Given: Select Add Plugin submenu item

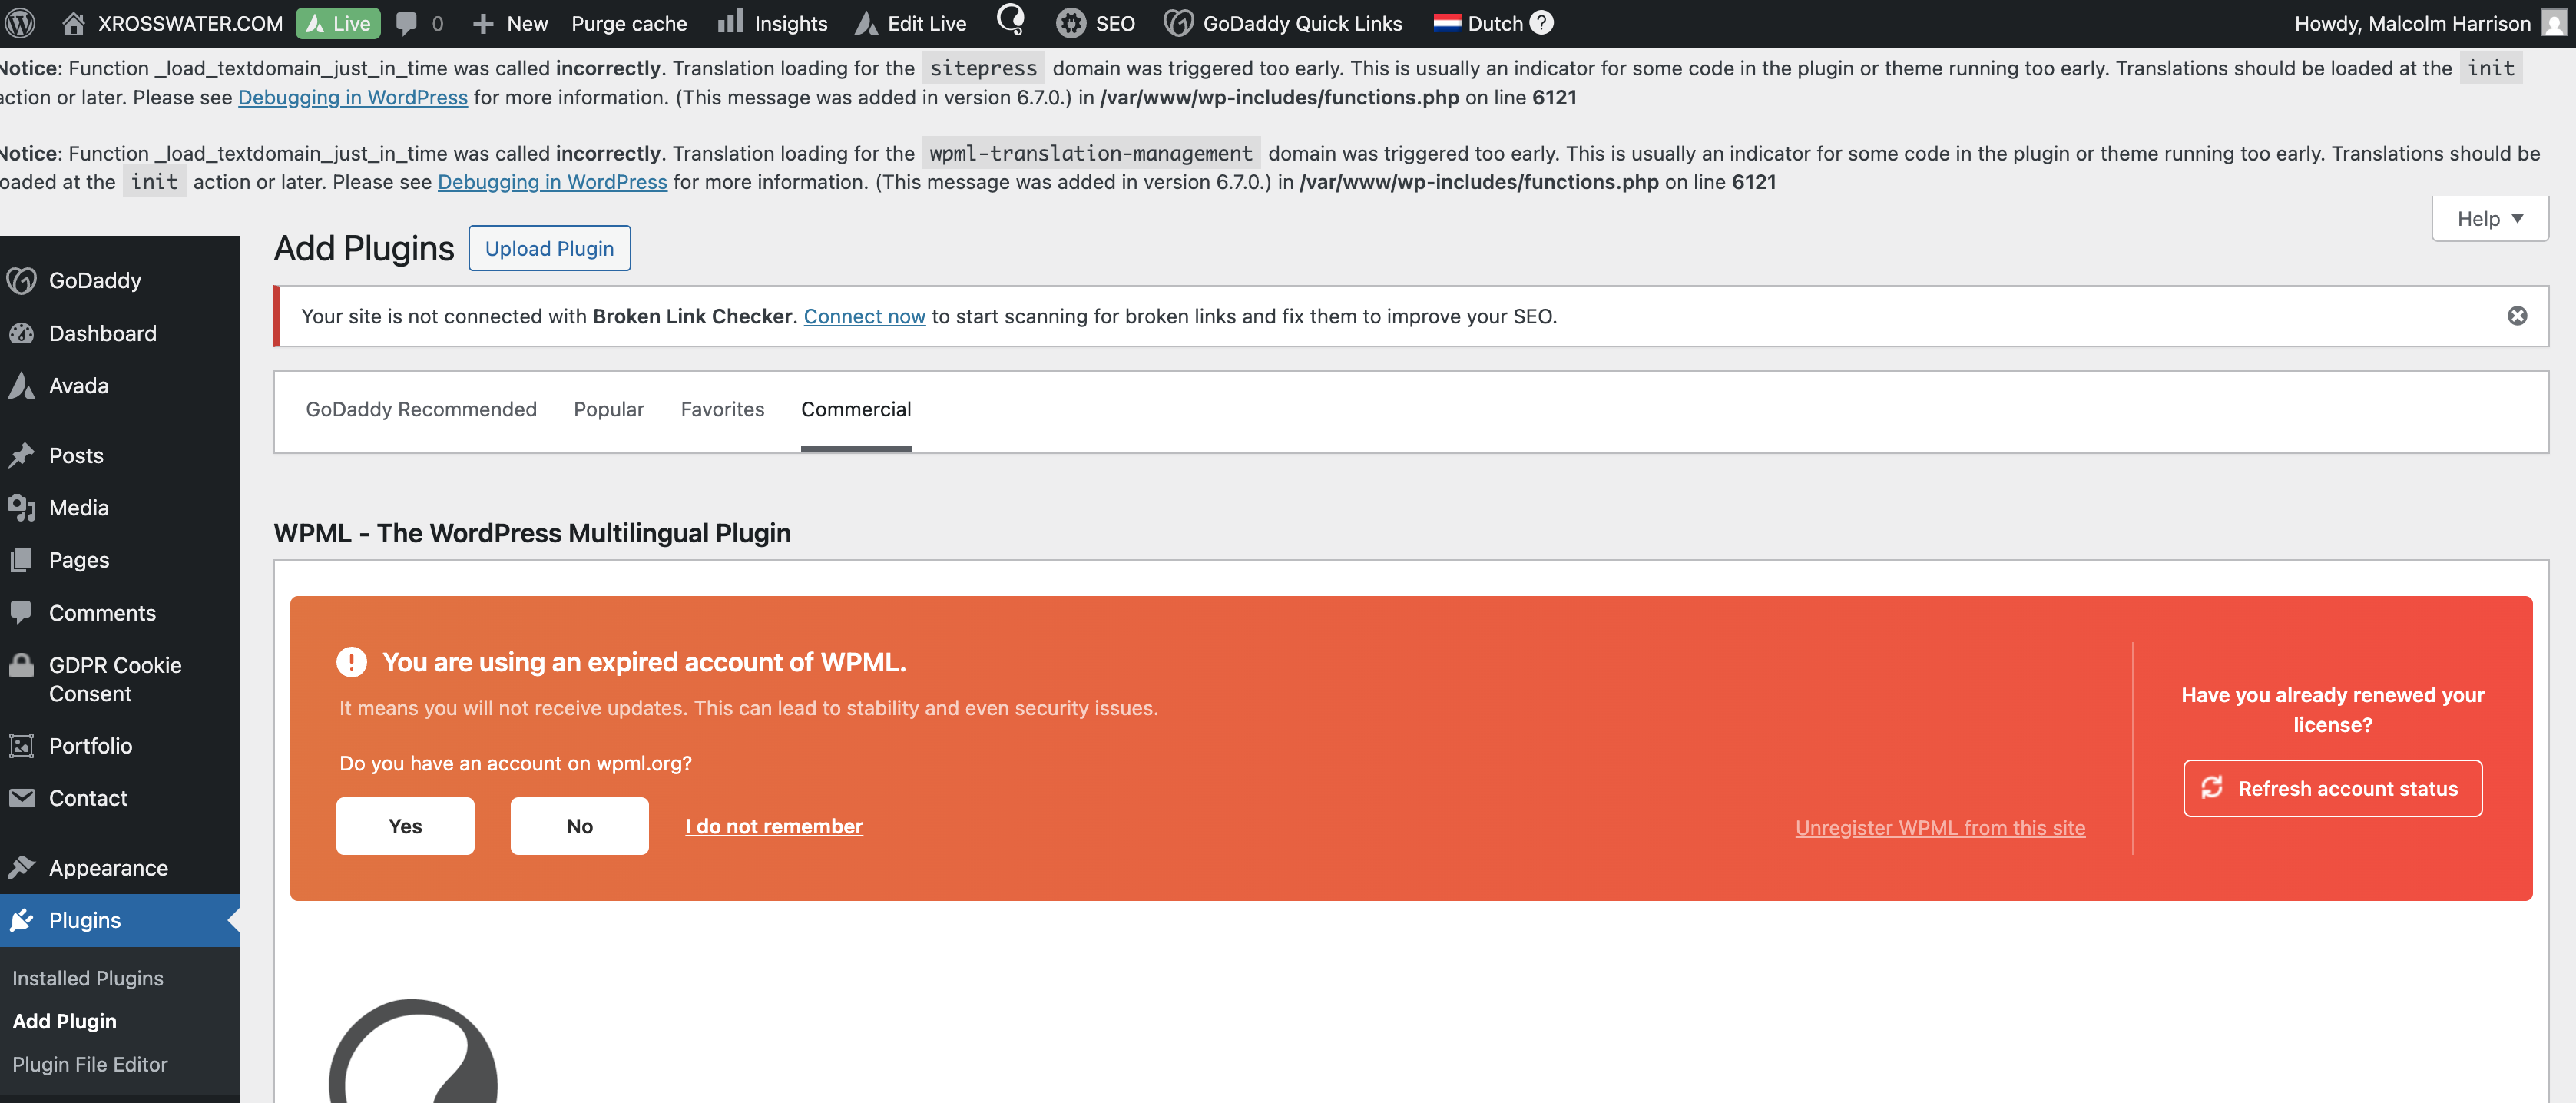Looking at the screenshot, I should (x=65, y=1021).
